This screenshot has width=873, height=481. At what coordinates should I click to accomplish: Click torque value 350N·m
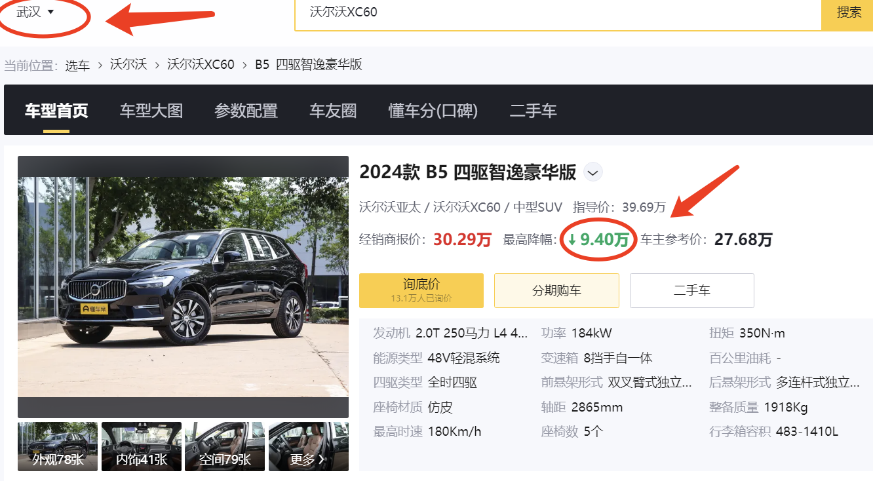coord(762,333)
